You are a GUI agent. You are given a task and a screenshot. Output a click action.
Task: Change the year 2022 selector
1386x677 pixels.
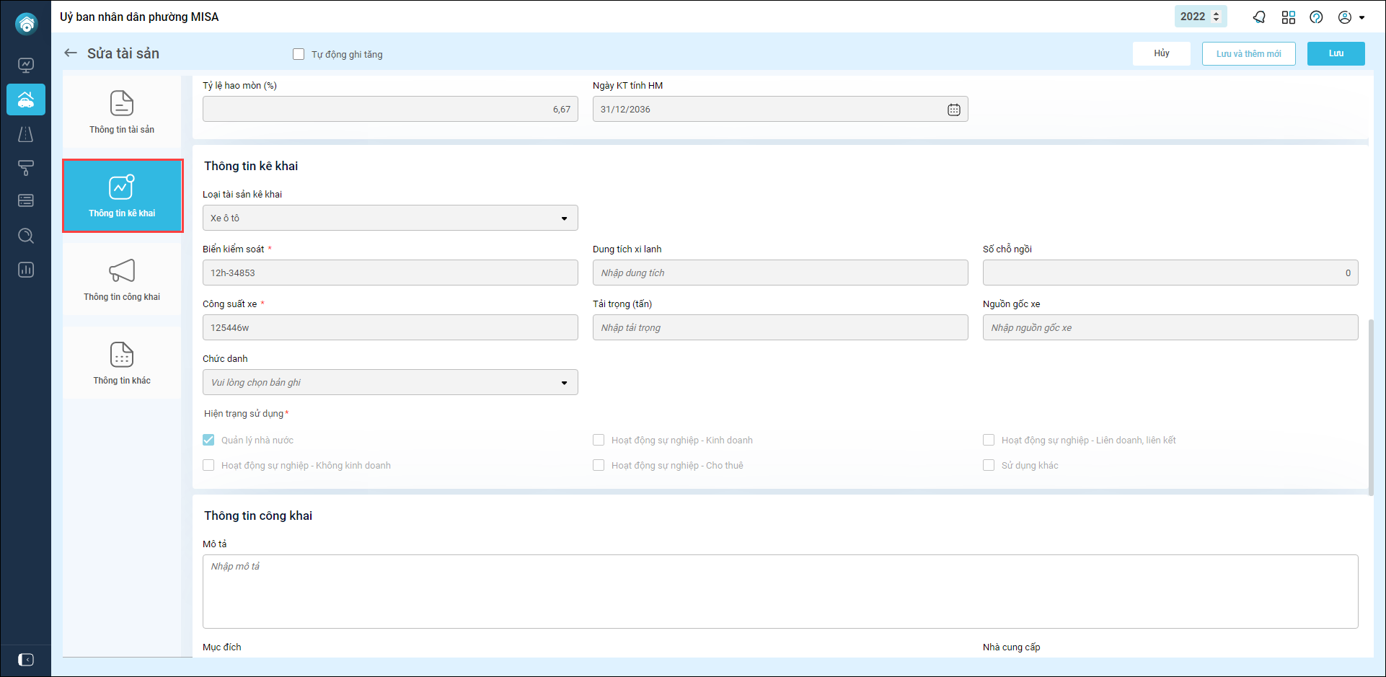[1200, 17]
